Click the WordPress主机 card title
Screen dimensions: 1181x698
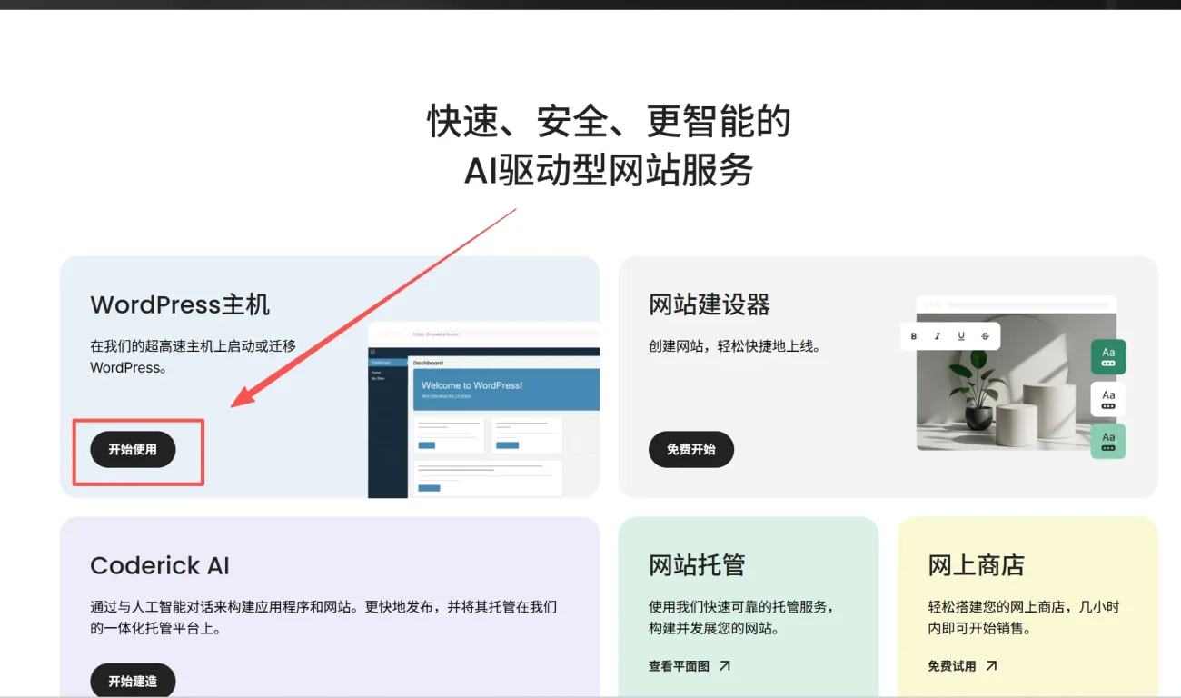180,304
